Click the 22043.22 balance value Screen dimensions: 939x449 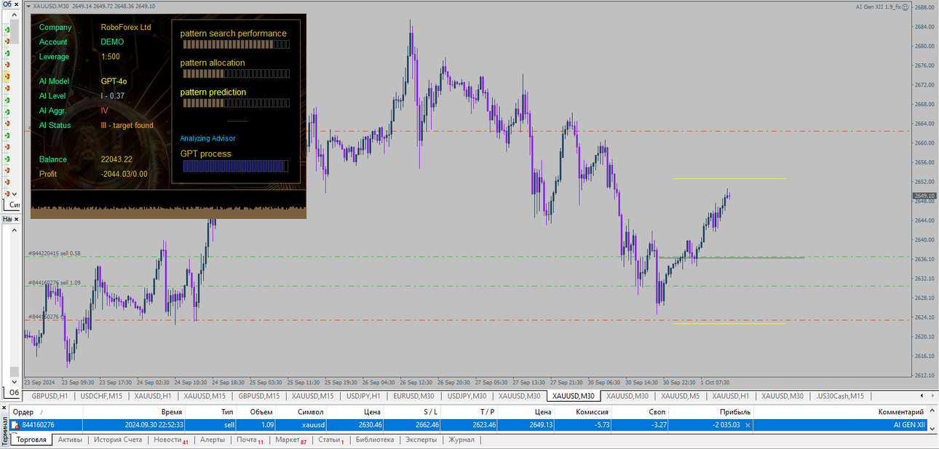[x=116, y=159]
